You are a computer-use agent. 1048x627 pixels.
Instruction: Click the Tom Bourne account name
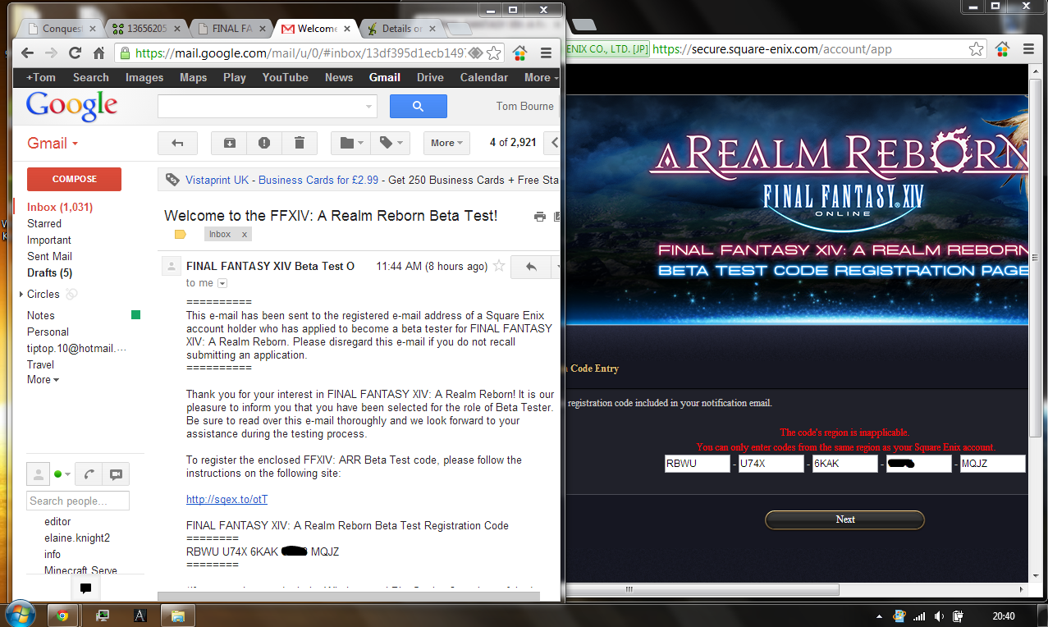pos(525,106)
